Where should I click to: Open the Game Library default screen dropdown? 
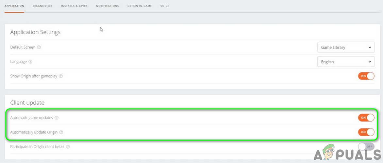(346, 47)
